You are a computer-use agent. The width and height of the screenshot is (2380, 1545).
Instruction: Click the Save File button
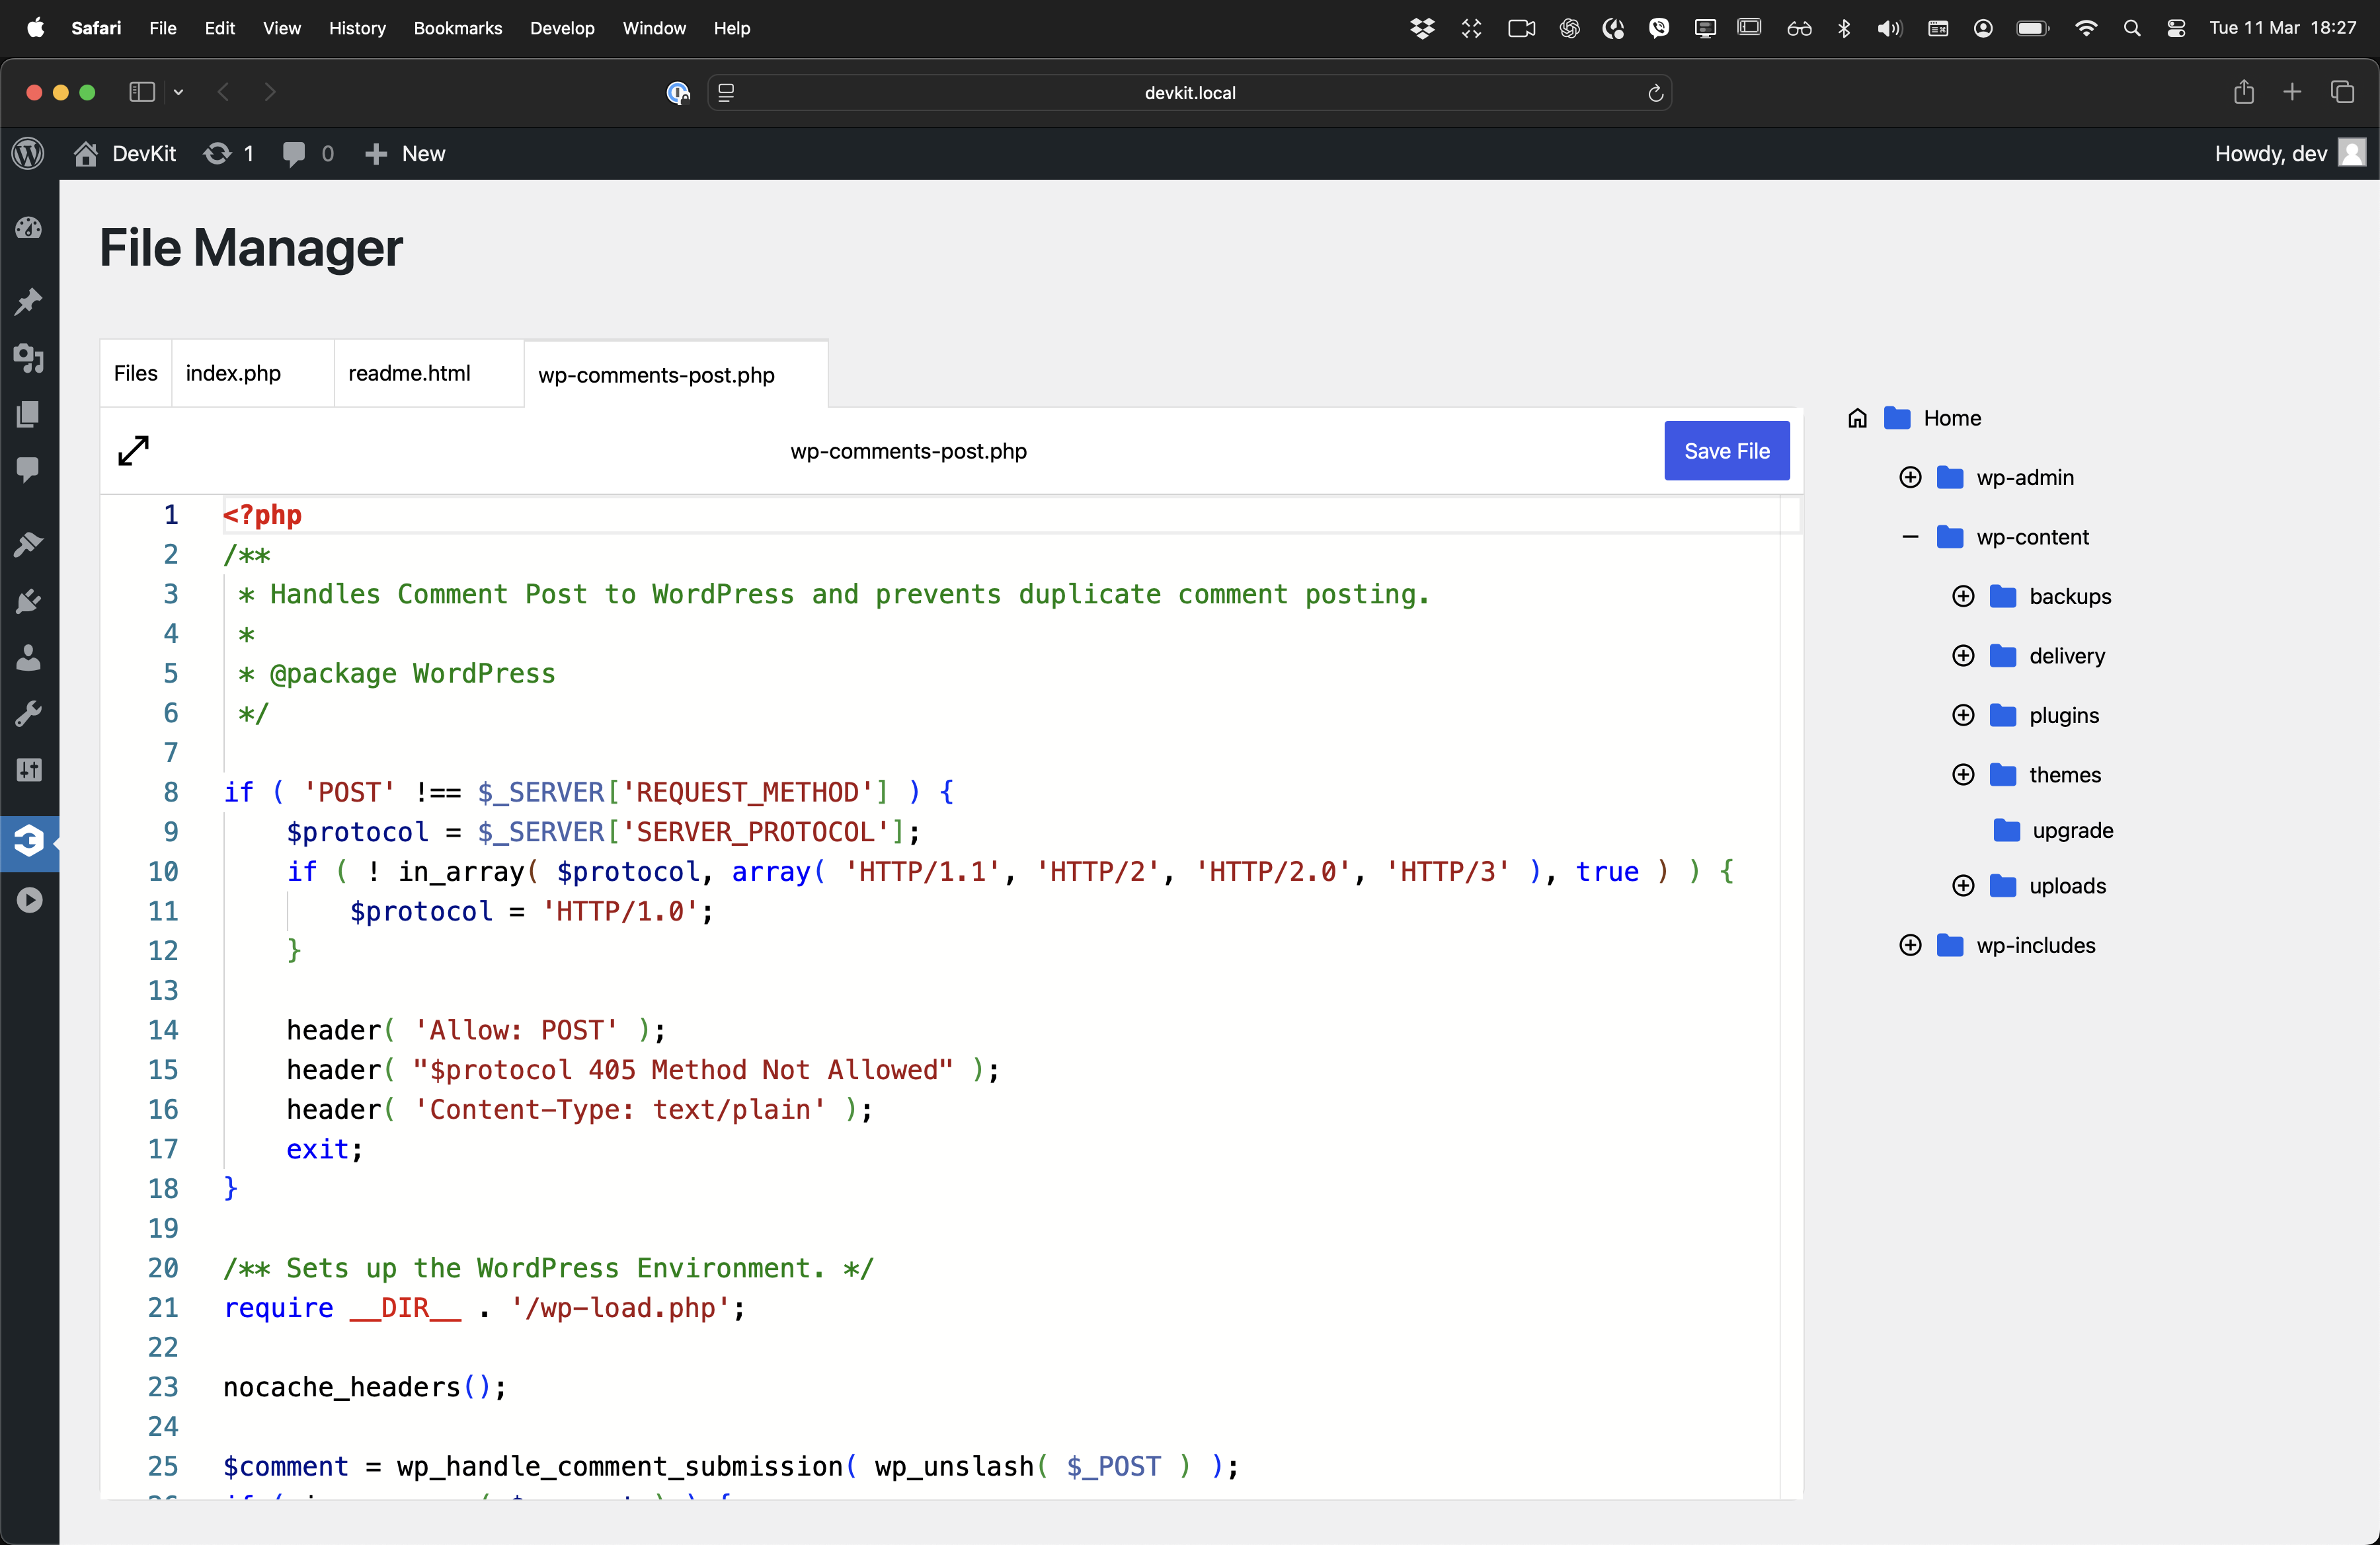[x=1726, y=451]
